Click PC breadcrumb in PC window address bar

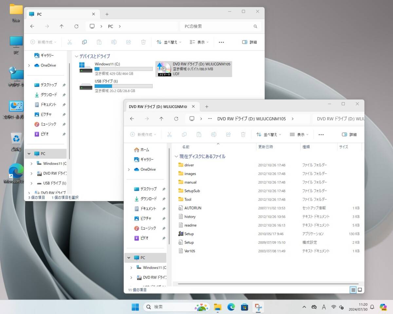click(110, 26)
